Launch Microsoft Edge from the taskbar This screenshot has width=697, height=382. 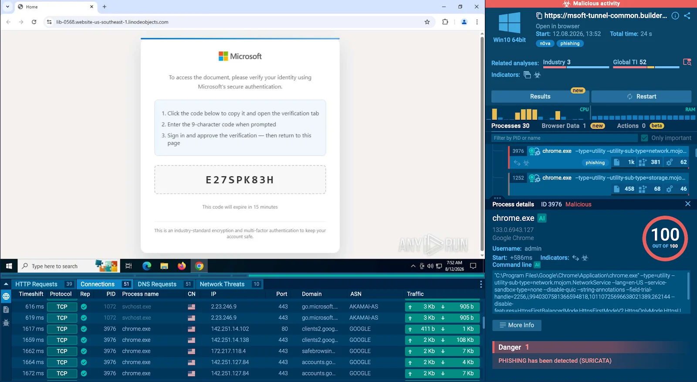click(147, 266)
